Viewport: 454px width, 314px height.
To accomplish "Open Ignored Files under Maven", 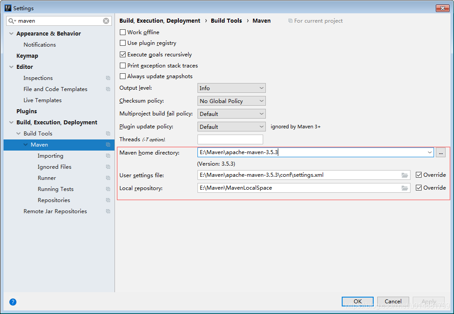I will [55, 167].
